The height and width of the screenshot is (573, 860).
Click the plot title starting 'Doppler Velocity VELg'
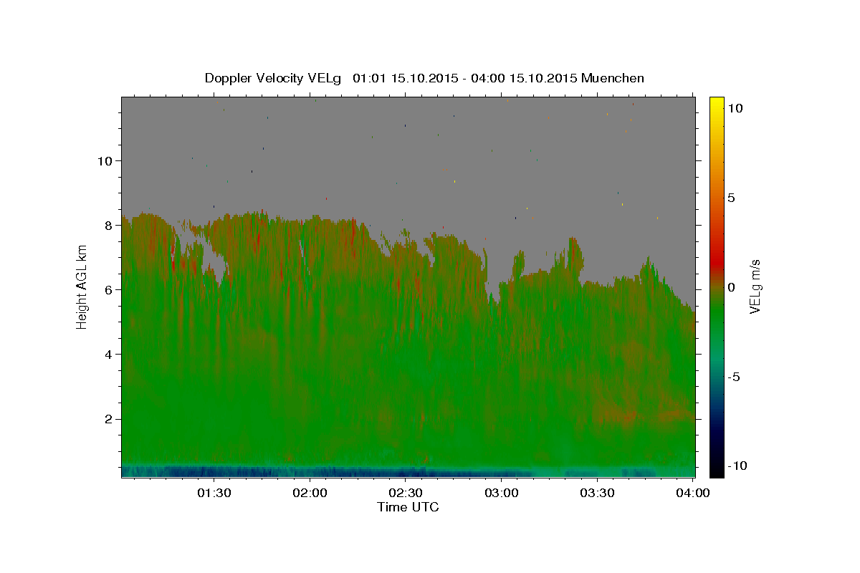(x=424, y=78)
